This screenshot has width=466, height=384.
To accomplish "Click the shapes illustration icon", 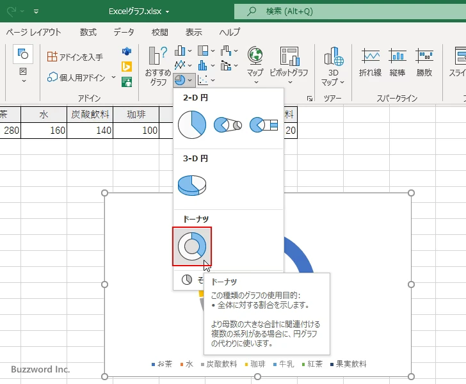I will pyautogui.click(x=23, y=54).
